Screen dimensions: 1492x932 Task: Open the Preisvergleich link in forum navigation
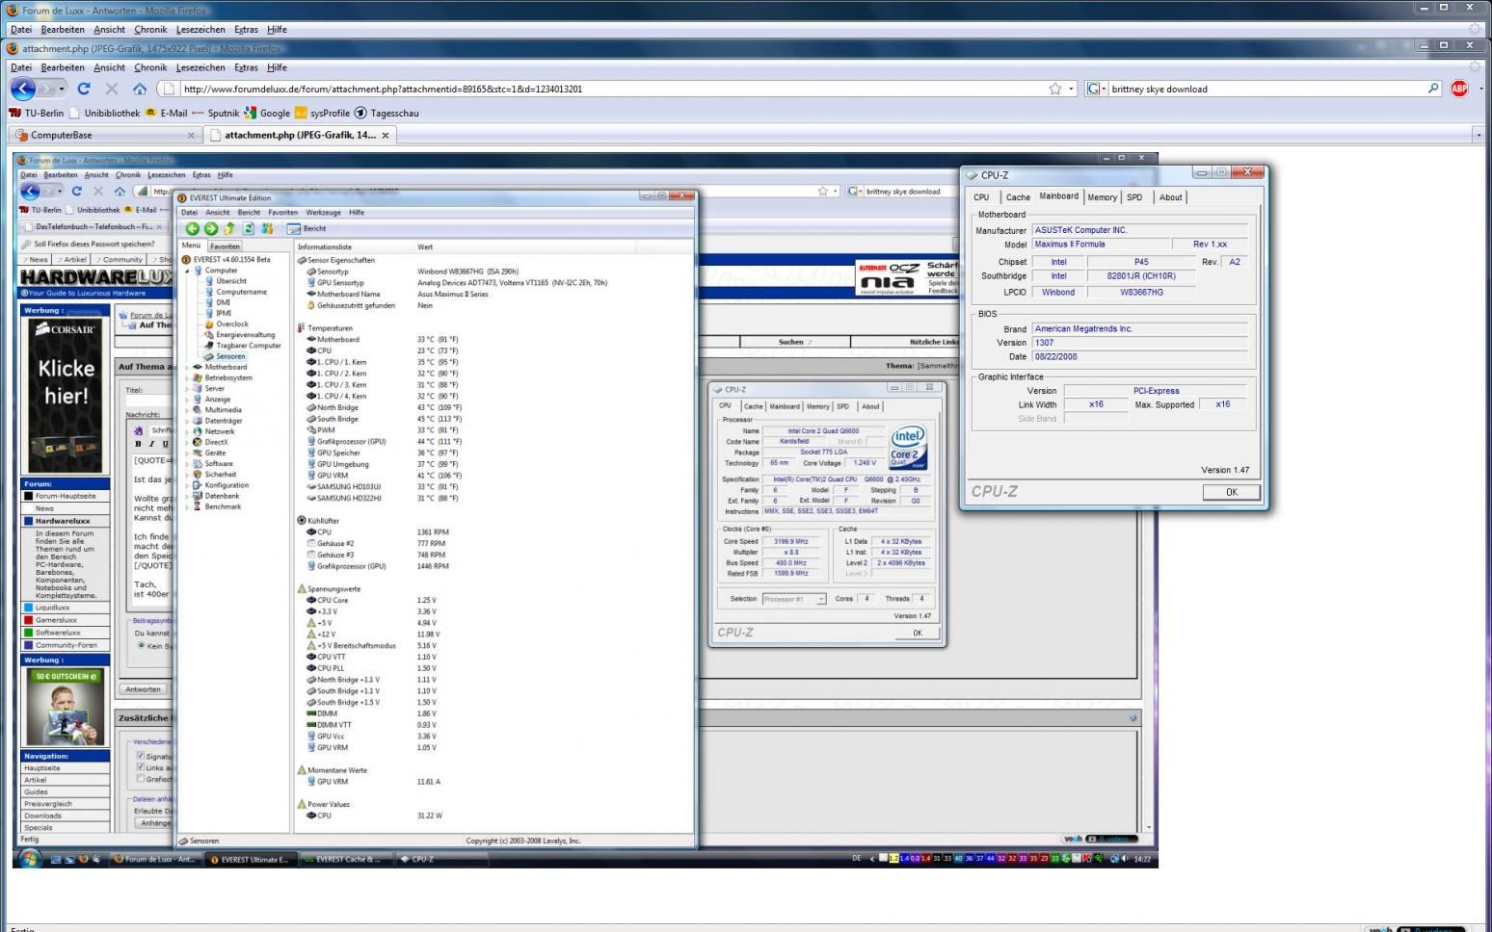[x=48, y=803]
